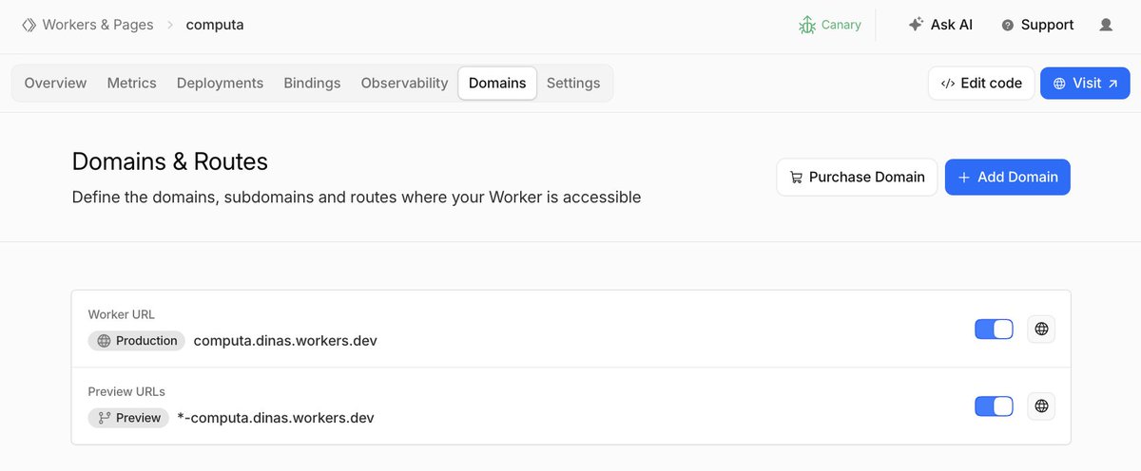
Task: Click computa.dinas.workers.dev production URL
Action: pyautogui.click(x=285, y=340)
